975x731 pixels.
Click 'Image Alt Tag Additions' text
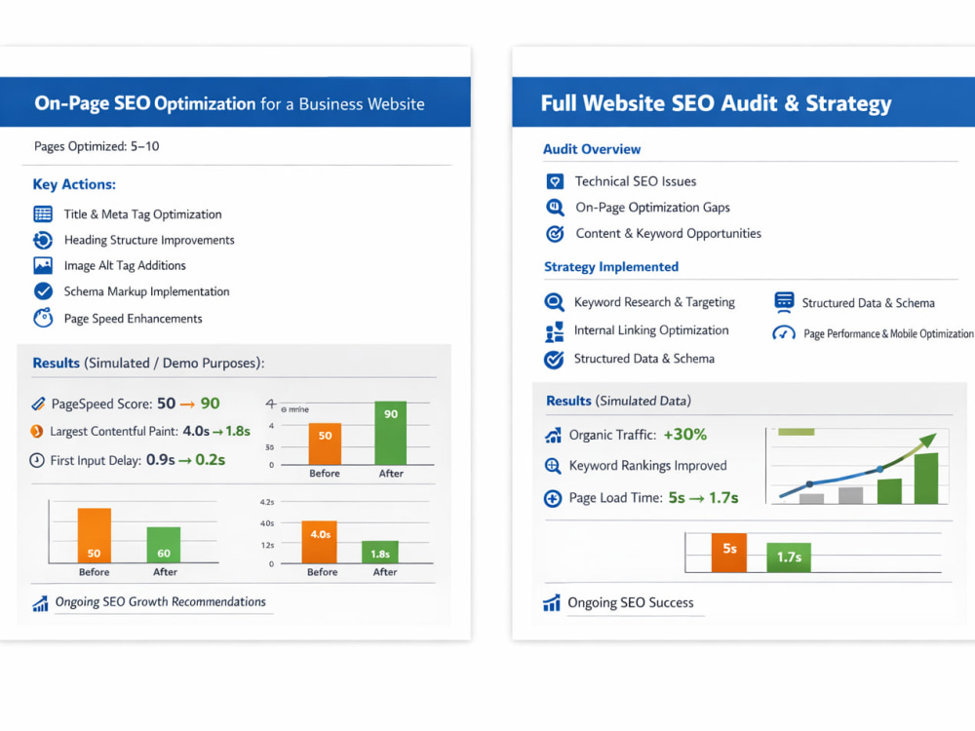pyautogui.click(x=125, y=265)
